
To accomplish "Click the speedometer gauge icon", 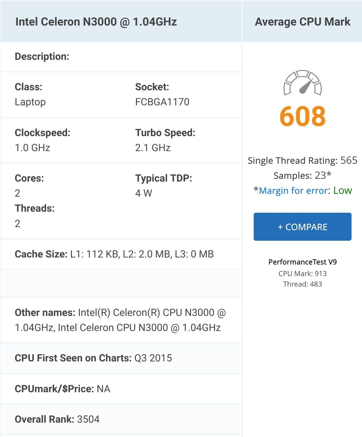I will pyautogui.click(x=303, y=83).
